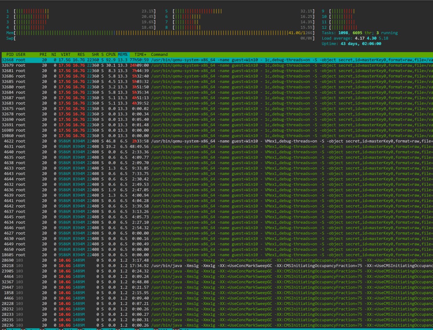The height and width of the screenshot is (330, 433).
Task: Select process row with PID 32681
Action: pos(216,71)
